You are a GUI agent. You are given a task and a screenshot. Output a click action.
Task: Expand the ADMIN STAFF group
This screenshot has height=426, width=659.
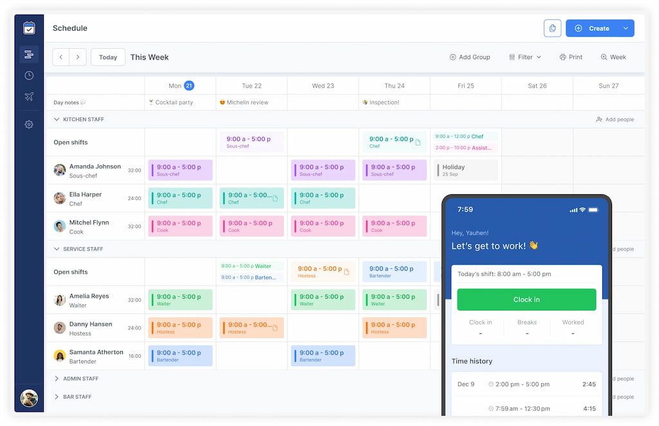pyautogui.click(x=57, y=378)
